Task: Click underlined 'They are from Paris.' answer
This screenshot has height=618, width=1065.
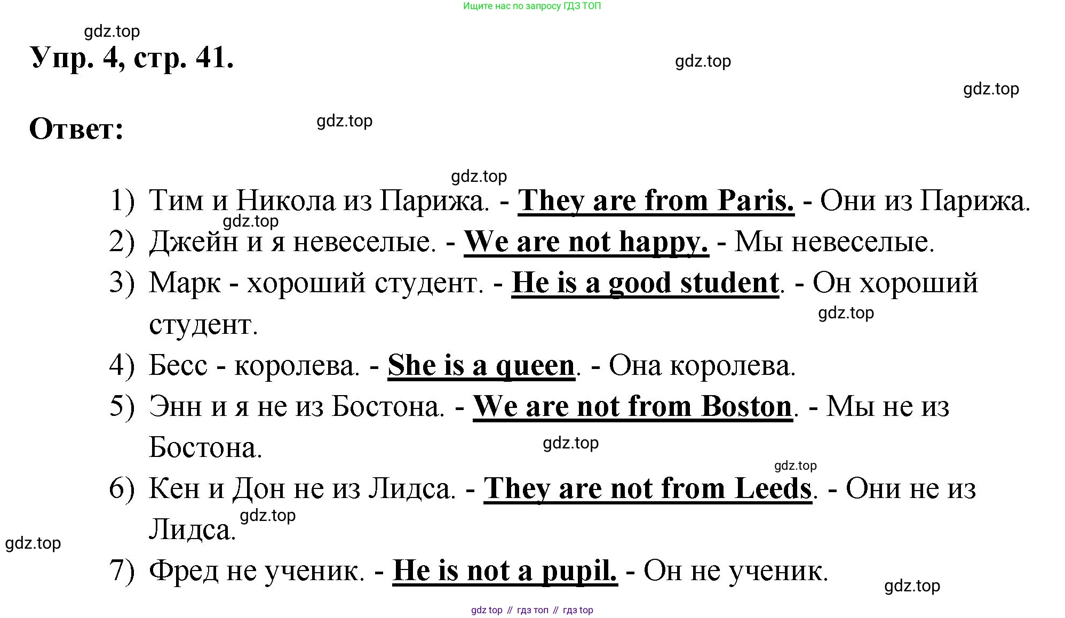Action: [656, 201]
